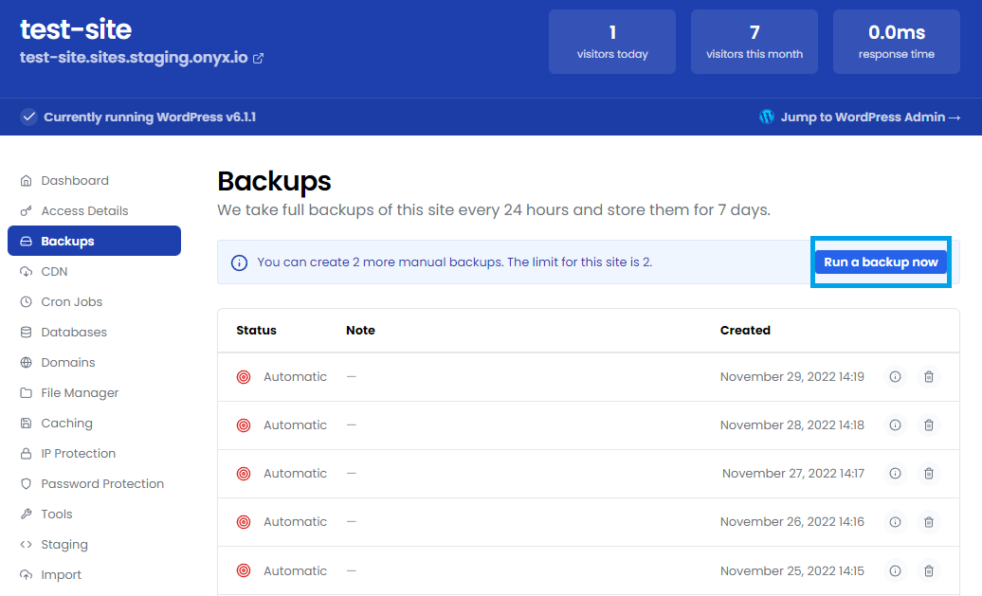Open File Manager
This screenshot has height=596, width=982.
(x=94, y=393)
